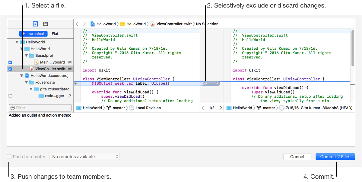Go to previous change using left arrow
The image size is (362, 182).
[203, 108]
